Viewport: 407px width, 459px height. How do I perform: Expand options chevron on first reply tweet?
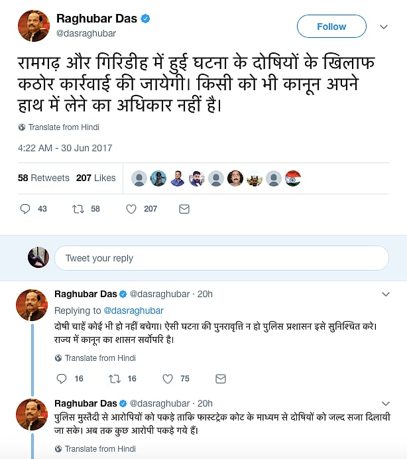pos(387,294)
